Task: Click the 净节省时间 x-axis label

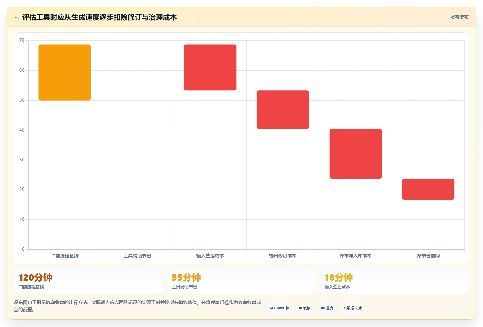Action: point(428,256)
